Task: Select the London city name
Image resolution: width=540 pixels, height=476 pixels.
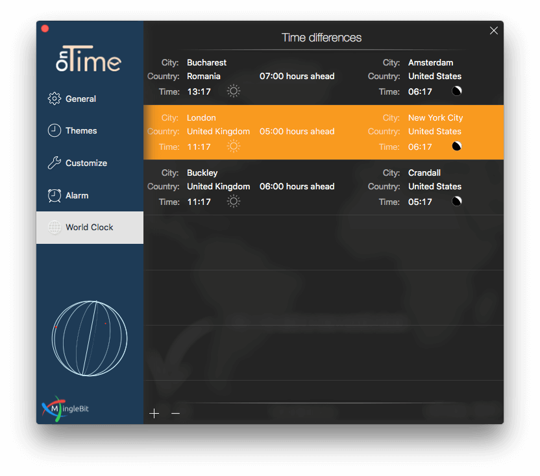Action: 201,118
